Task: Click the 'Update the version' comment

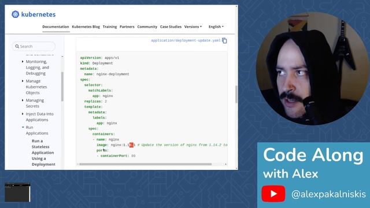Action: 182,145
